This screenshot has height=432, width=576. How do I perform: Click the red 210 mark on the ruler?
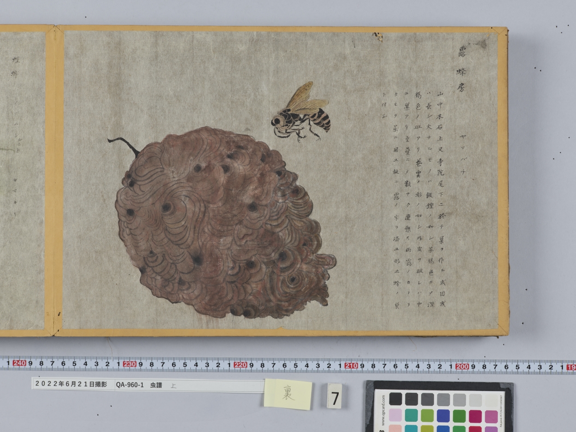pos(351,366)
